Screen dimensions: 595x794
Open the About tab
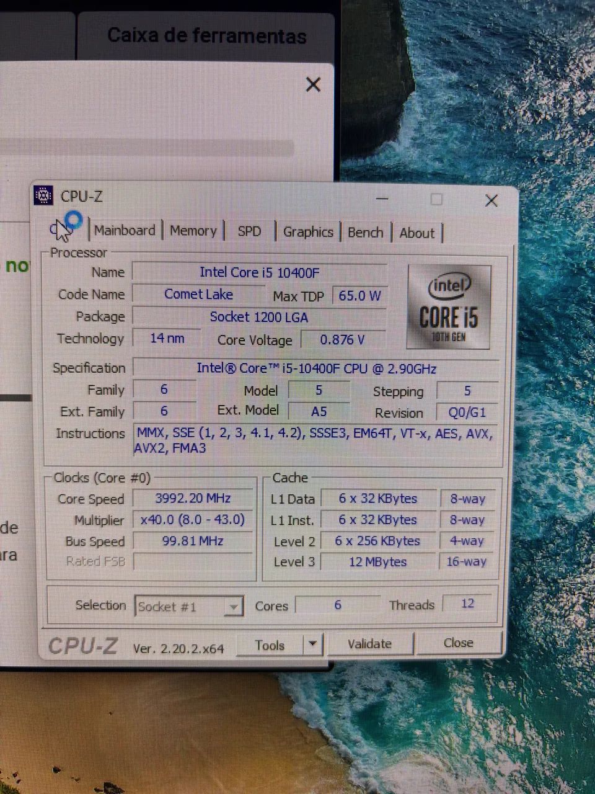pos(416,233)
